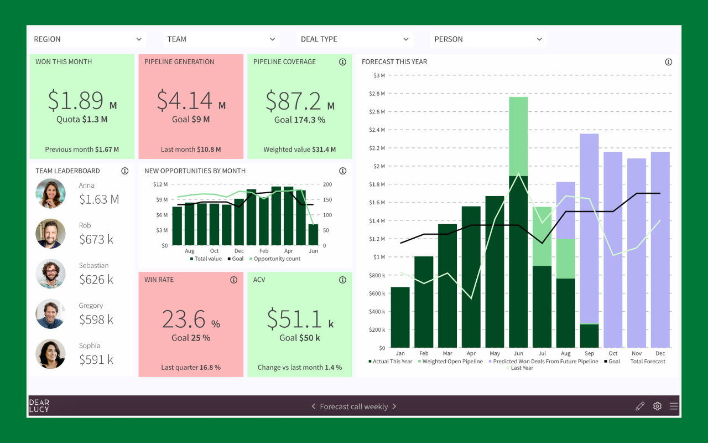Screen dimensions: 708x443
Task: Go to next dashboard with right chevron
Action: pyautogui.click(x=394, y=406)
